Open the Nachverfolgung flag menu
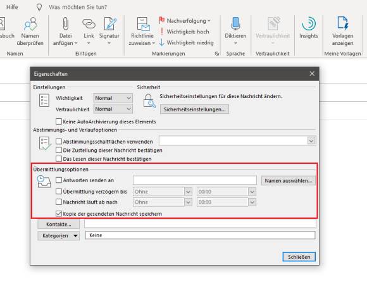The image size is (367, 291). [x=185, y=21]
